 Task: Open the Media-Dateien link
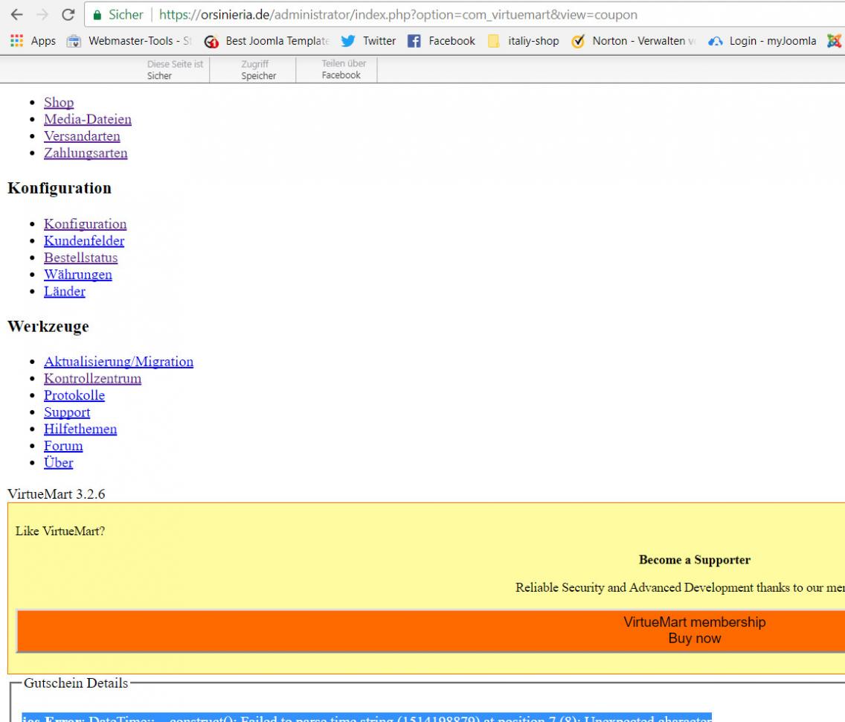pyautogui.click(x=88, y=119)
